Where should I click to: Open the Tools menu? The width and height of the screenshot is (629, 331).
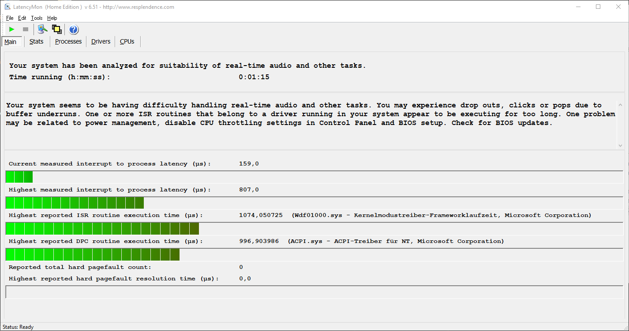37,18
